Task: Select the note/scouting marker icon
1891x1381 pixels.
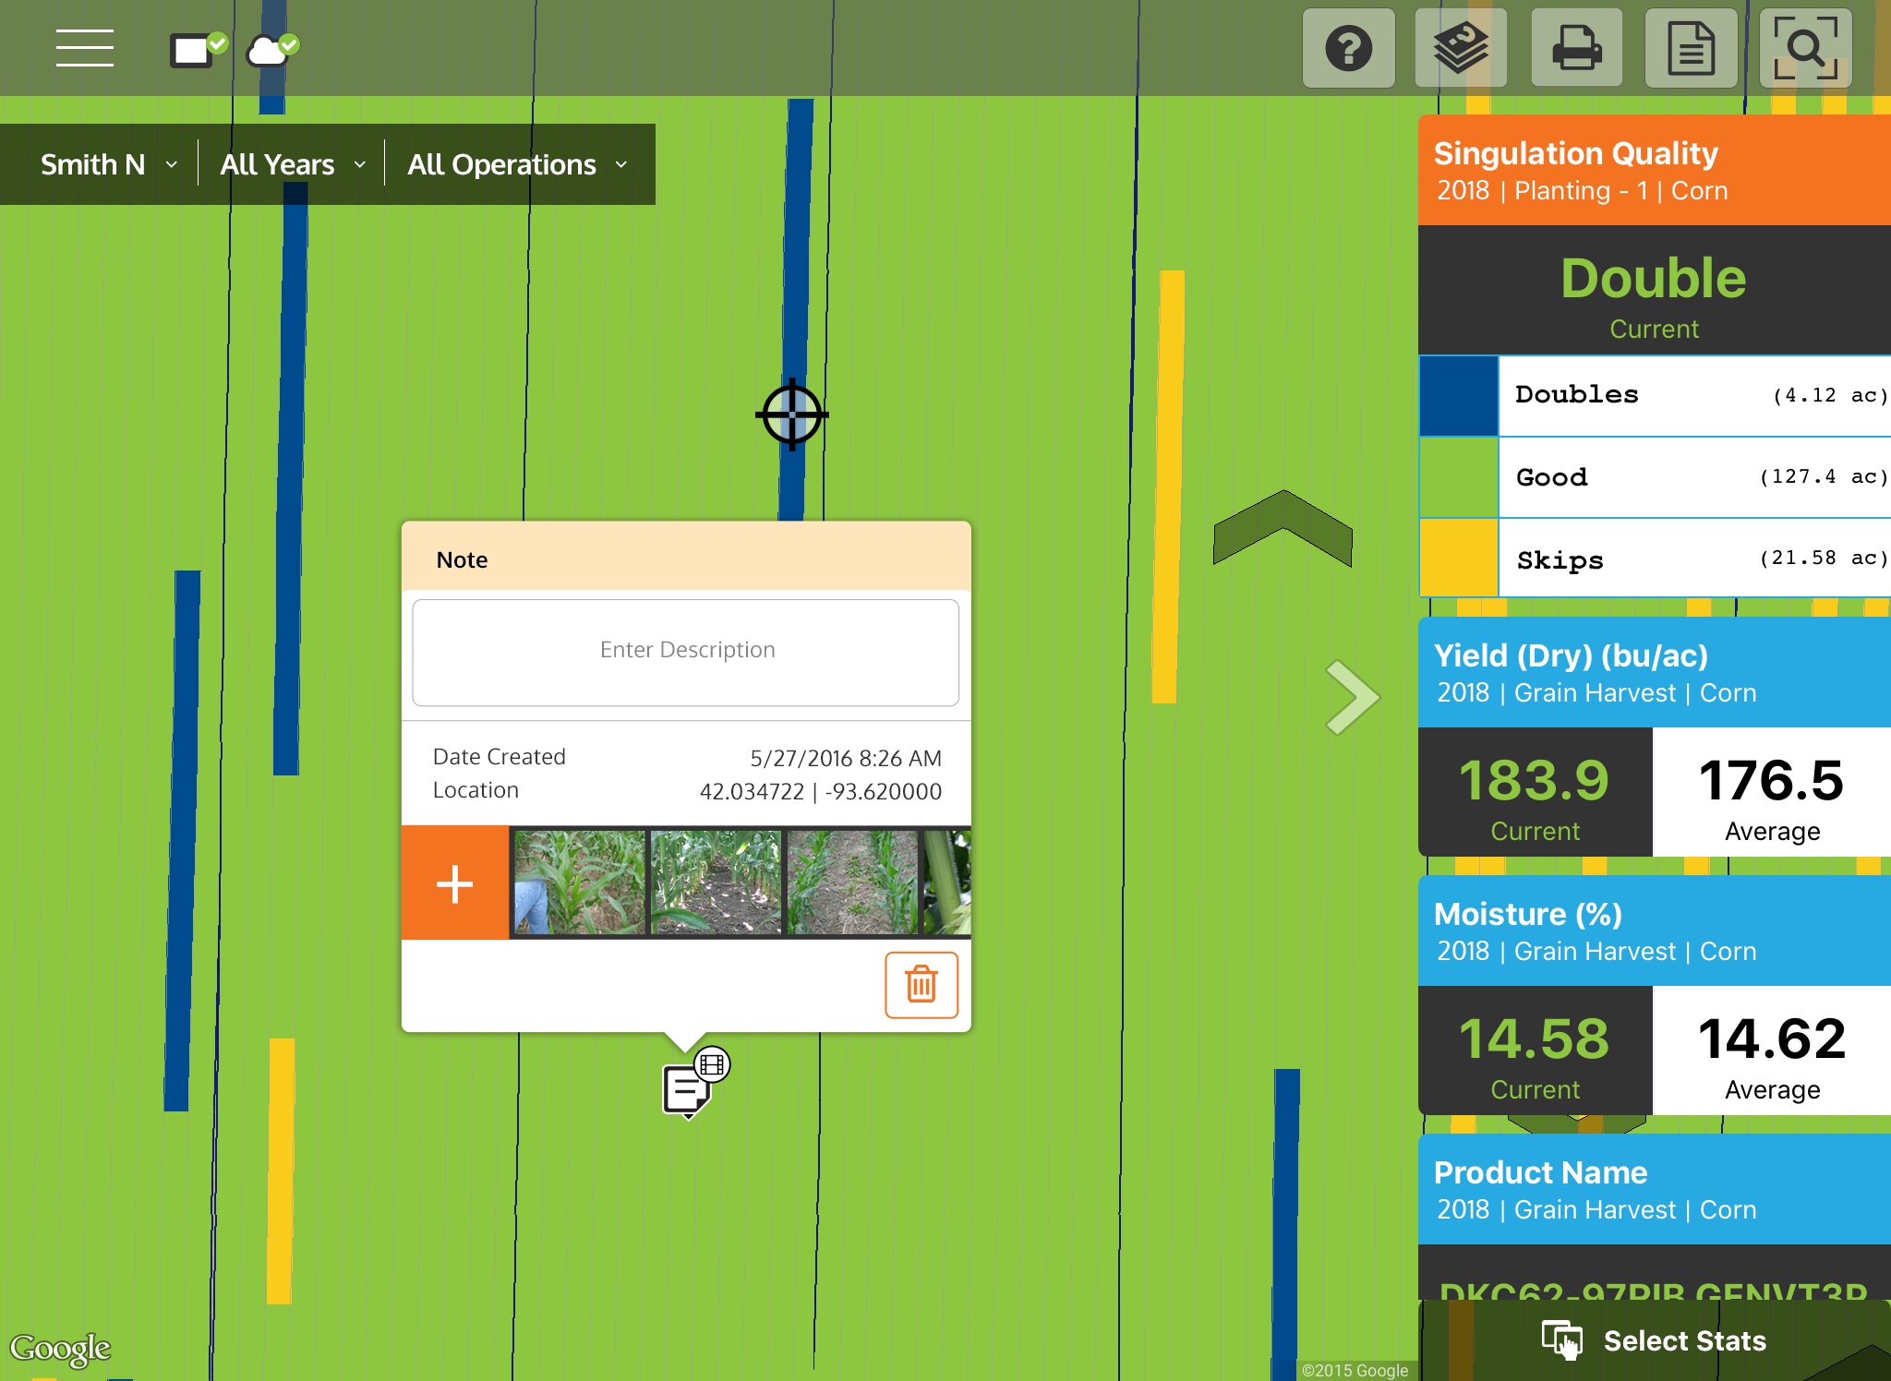Action: pos(692,1083)
